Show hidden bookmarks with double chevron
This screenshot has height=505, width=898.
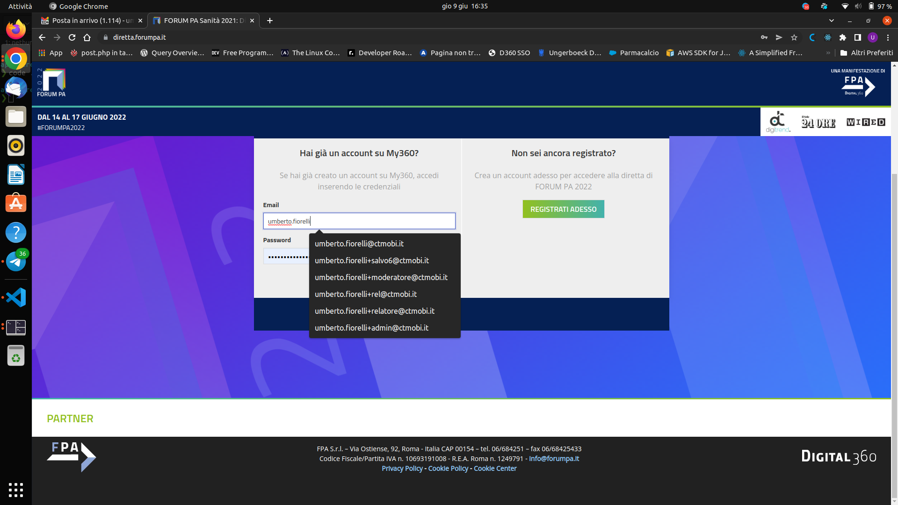(x=828, y=53)
